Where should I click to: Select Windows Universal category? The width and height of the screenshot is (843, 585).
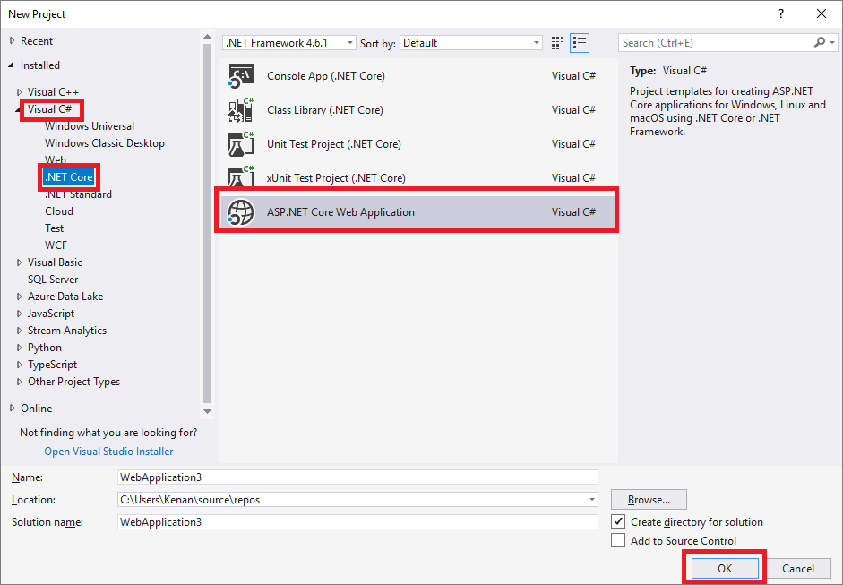(90, 125)
